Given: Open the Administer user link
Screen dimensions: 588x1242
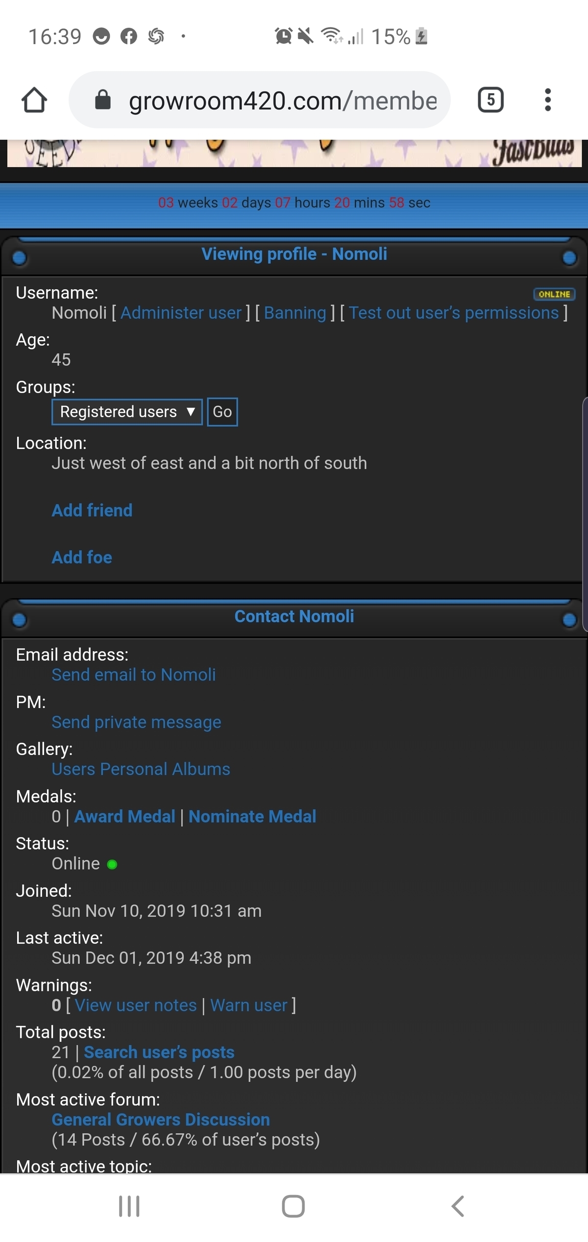Looking at the screenshot, I should click(181, 313).
